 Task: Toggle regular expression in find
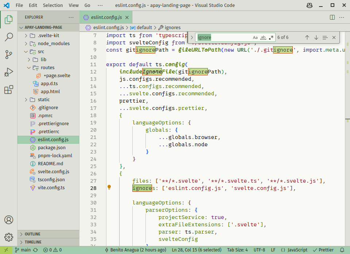click(271, 37)
